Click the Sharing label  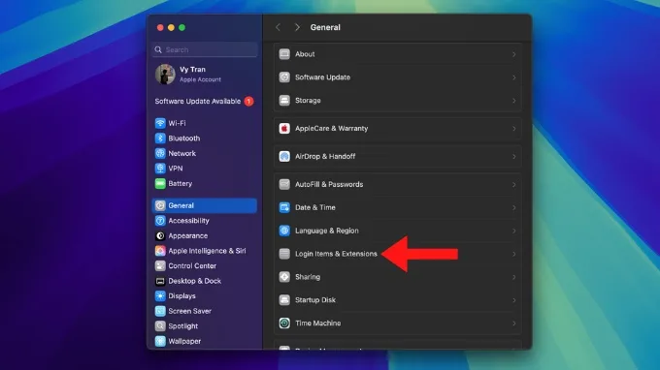[x=308, y=277]
